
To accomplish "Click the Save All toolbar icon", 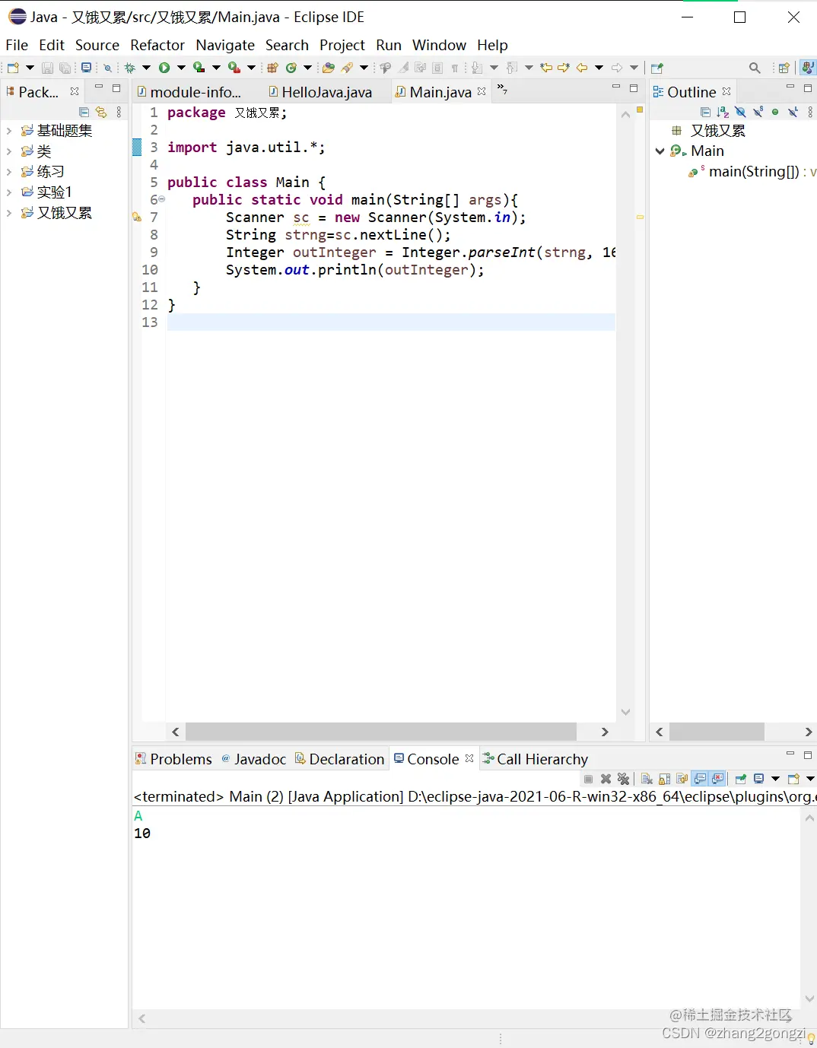I will [65, 68].
